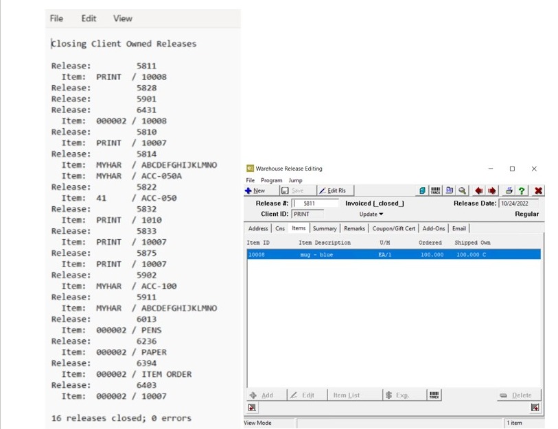Image resolution: width=558 pixels, height=429 pixels.
Task: Click the bottom-left red arrow panel icon
Action: [252, 408]
